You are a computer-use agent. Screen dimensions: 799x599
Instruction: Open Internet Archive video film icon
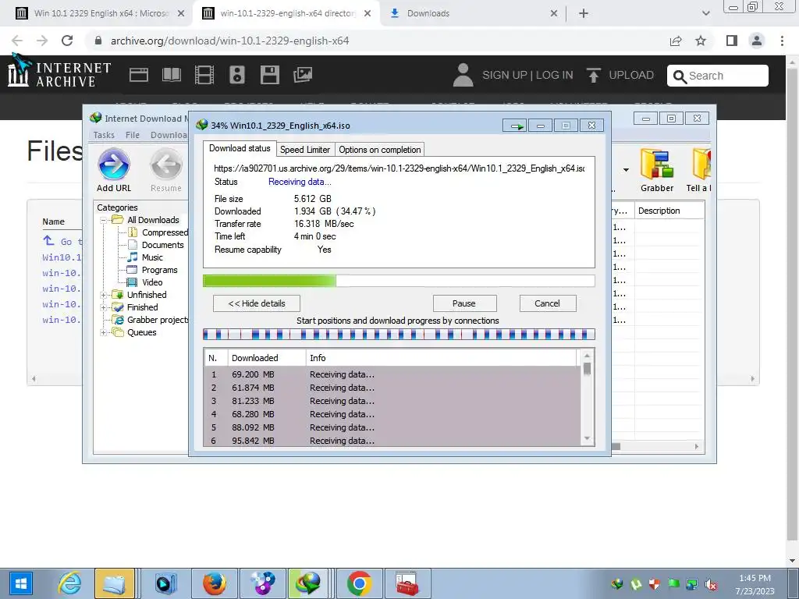click(x=204, y=75)
